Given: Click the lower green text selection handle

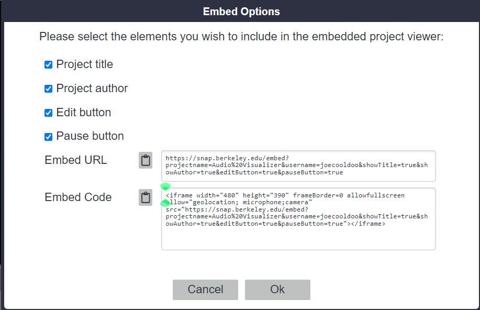Looking at the screenshot, I should 165,203.
